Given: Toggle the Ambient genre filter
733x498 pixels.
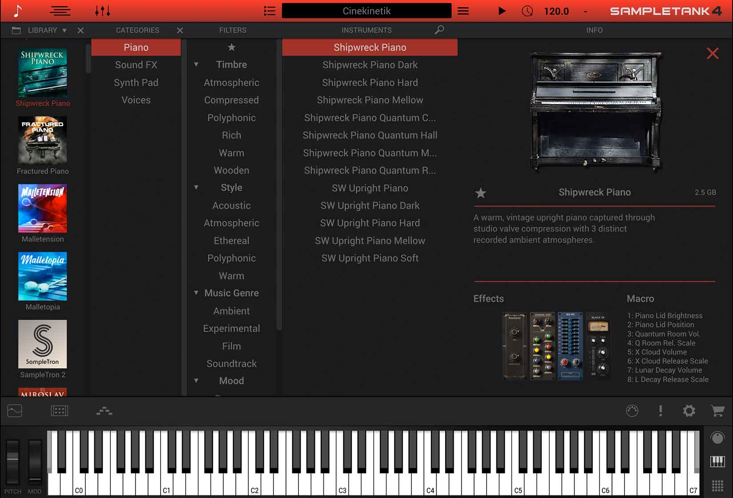Looking at the screenshot, I should [x=231, y=311].
